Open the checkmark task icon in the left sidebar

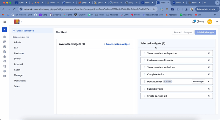pos(4,52)
